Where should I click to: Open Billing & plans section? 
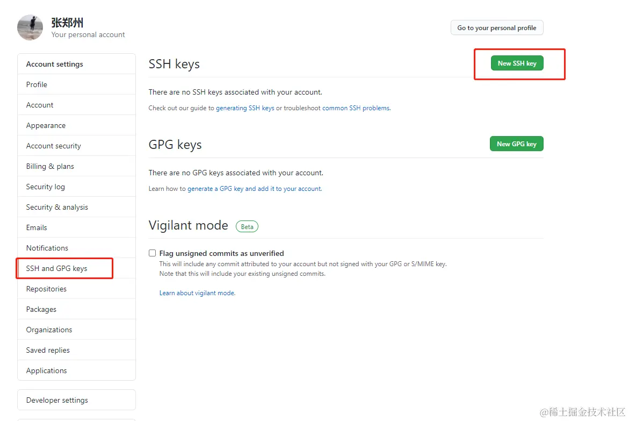tap(50, 166)
